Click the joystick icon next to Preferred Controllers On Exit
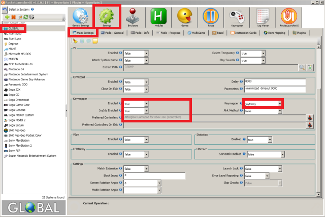The height and width of the screenshot is (217, 325). [310, 125]
